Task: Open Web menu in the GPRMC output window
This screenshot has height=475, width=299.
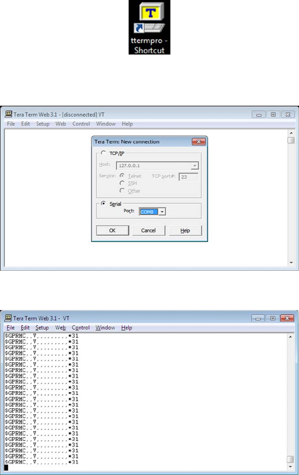Action: click(60, 328)
